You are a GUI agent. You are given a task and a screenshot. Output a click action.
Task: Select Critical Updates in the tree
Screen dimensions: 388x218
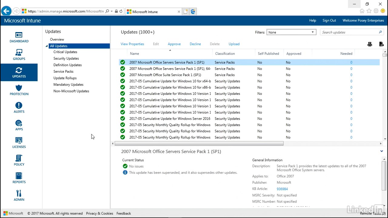tap(65, 52)
